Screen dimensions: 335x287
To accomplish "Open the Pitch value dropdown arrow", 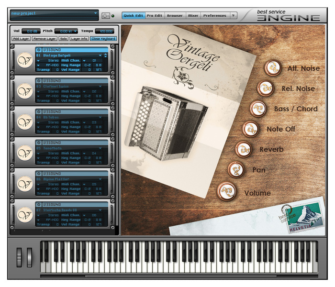I will click(75, 31).
